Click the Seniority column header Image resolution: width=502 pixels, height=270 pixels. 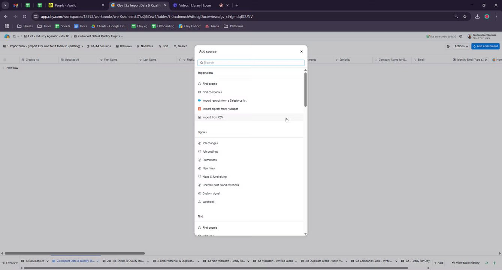point(353,60)
